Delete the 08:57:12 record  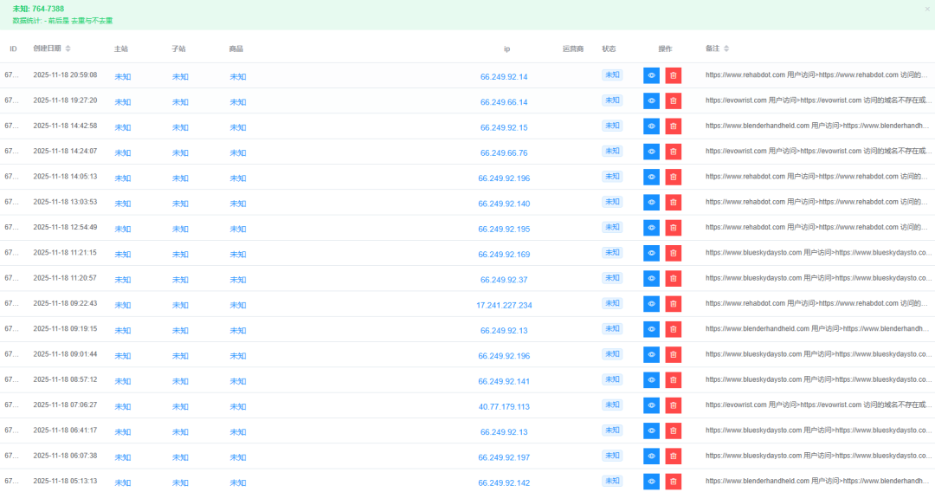pyautogui.click(x=674, y=380)
